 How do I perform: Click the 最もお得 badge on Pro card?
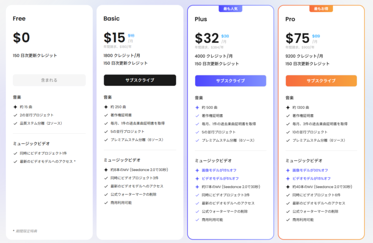[321, 9]
